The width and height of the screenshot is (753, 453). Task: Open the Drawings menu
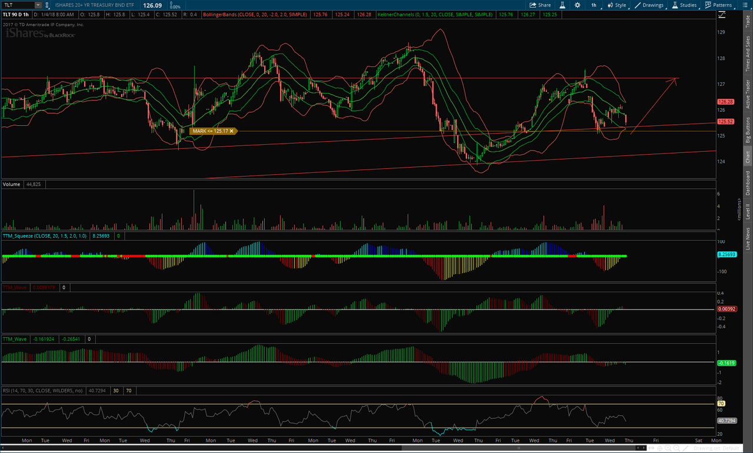649,5
